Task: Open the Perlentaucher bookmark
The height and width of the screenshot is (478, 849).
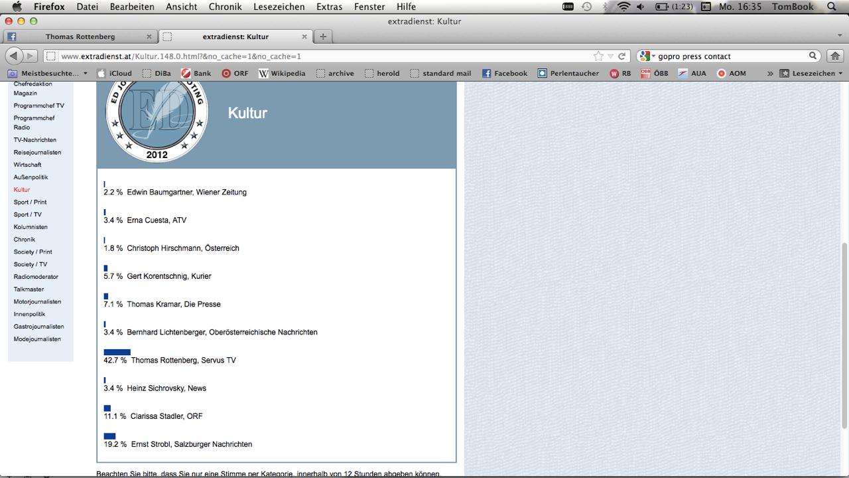Action: (568, 74)
